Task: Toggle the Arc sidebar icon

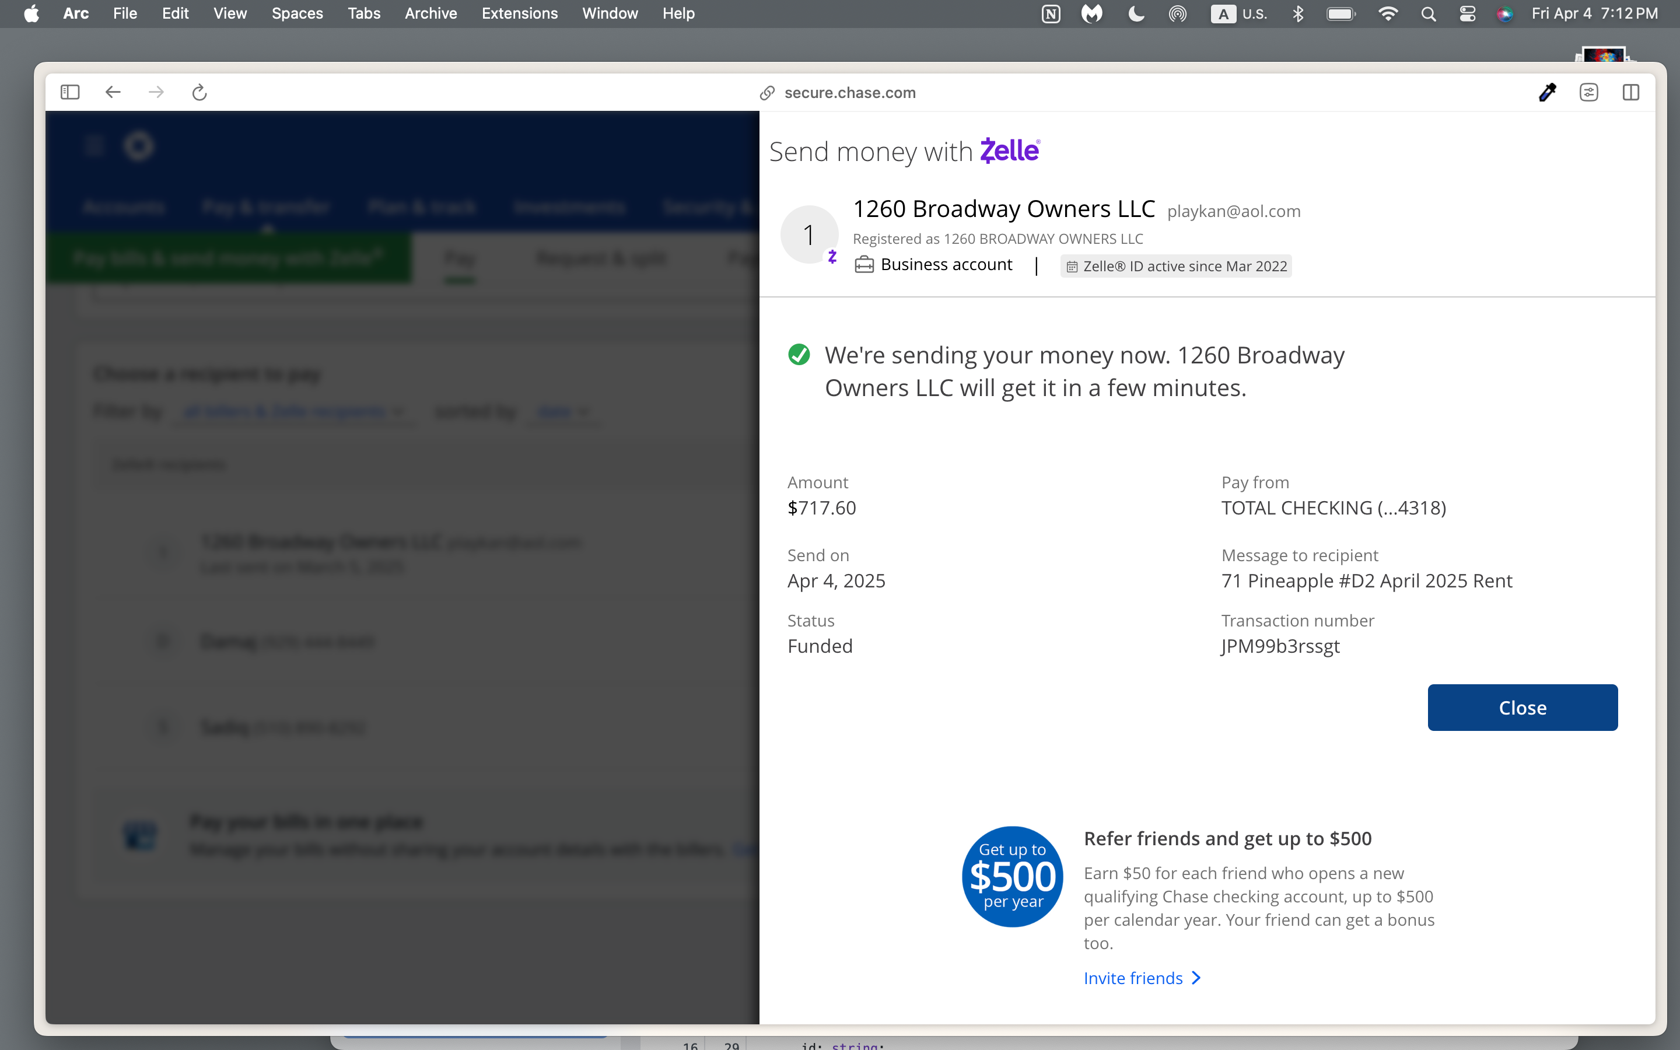Action: coord(70,92)
